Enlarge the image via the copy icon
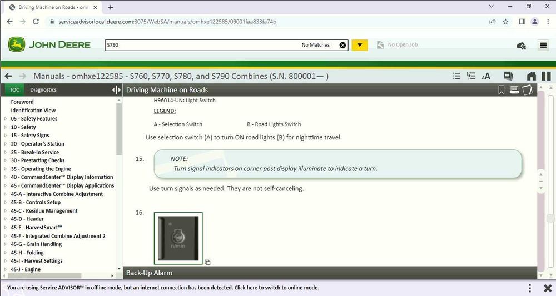Viewport: 556px width, 296px height. [207, 262]
